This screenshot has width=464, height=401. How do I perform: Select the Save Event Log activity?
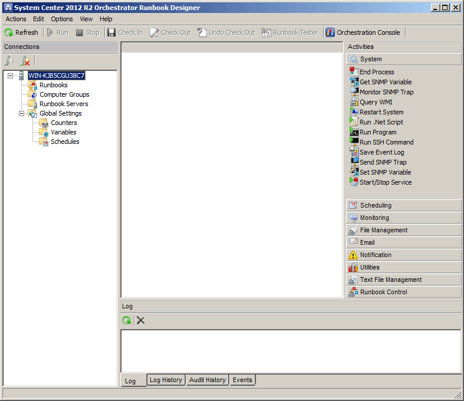[377, 152]
